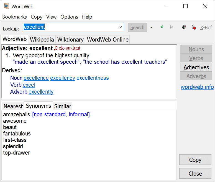Select synonym splendid
215x182 pixels.
point(13,146)
